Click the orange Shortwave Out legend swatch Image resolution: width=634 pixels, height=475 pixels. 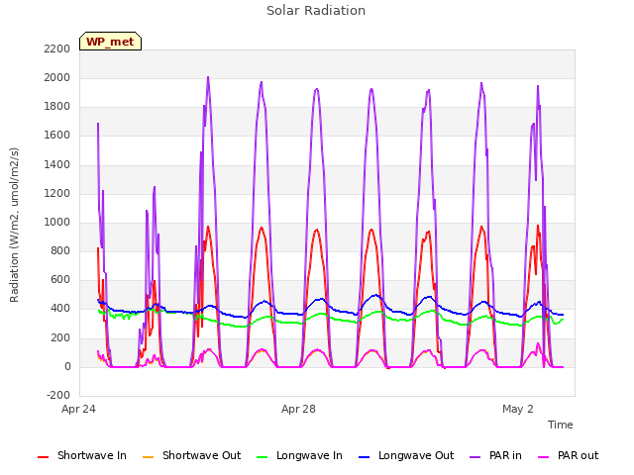coord(149,457)
